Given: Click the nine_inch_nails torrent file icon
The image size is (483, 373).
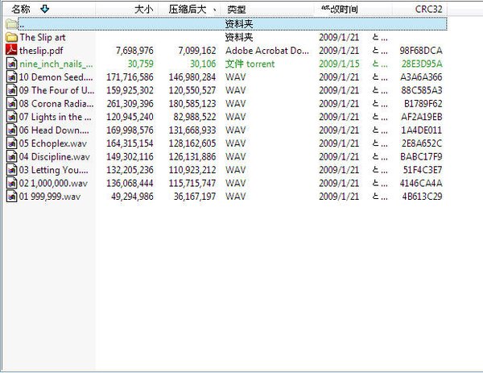Looking at the screenshot, I should click(x=12, y=64).
